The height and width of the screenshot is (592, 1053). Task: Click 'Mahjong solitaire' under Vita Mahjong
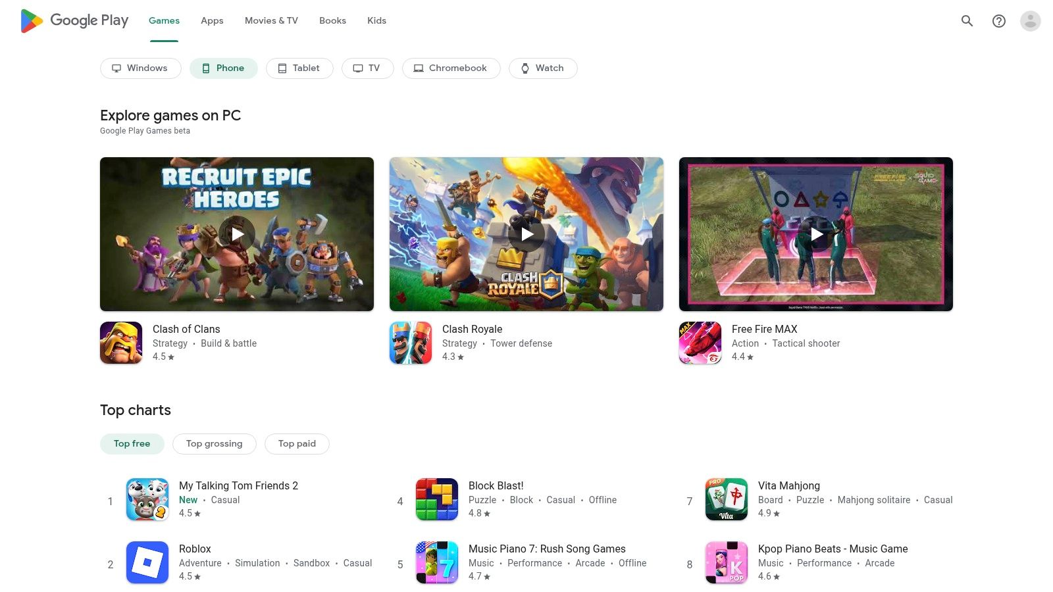[874, 500]
